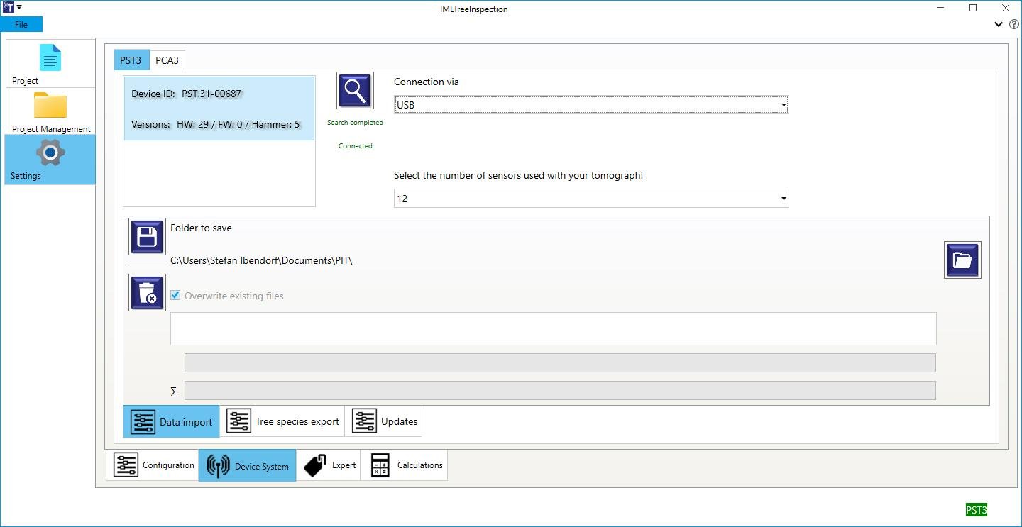Select the Data import tab

[x=171, y=422]
